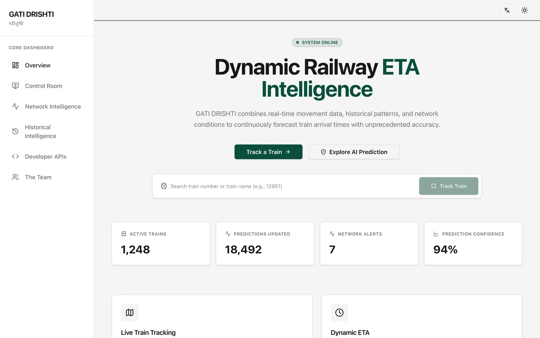Click the Predictions Updated pulse icon
Image resolution: width=540 pixels, height=338 pixels.
[x=228, y=234]
